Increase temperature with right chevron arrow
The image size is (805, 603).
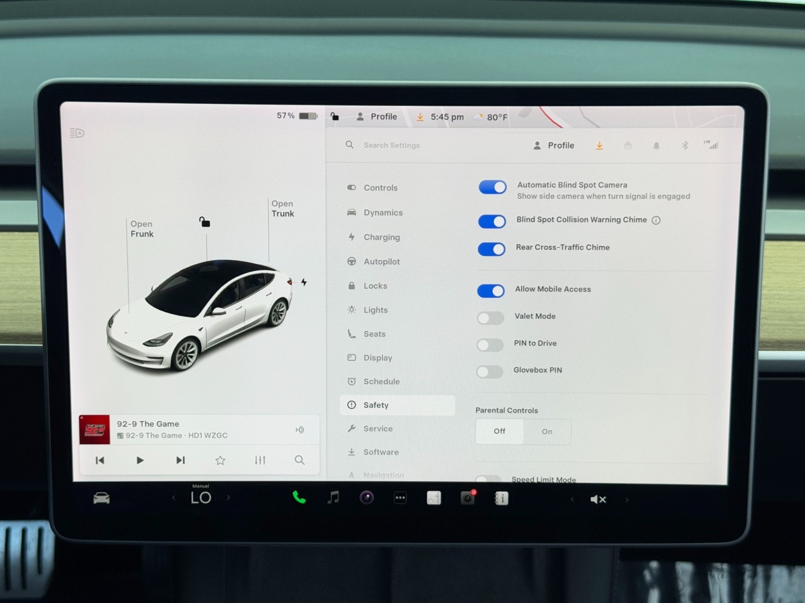point(228,497)
